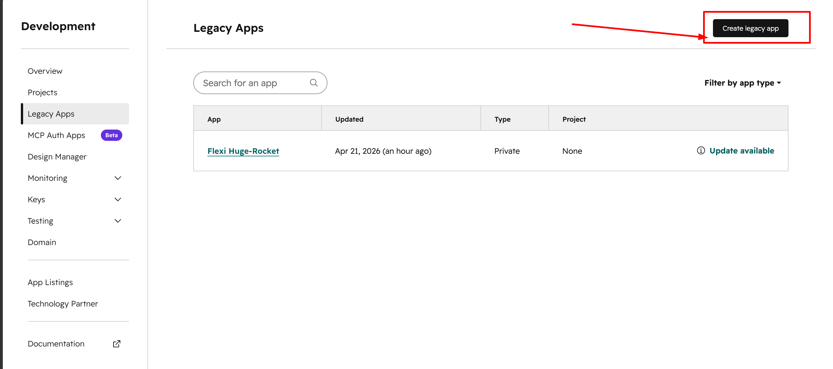
Task: Click the Beta badge next to MCP Auth Apps
Action: 111,135
